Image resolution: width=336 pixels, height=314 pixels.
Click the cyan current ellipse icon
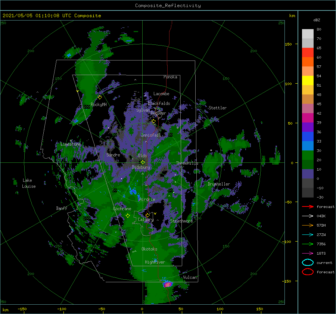308,262
